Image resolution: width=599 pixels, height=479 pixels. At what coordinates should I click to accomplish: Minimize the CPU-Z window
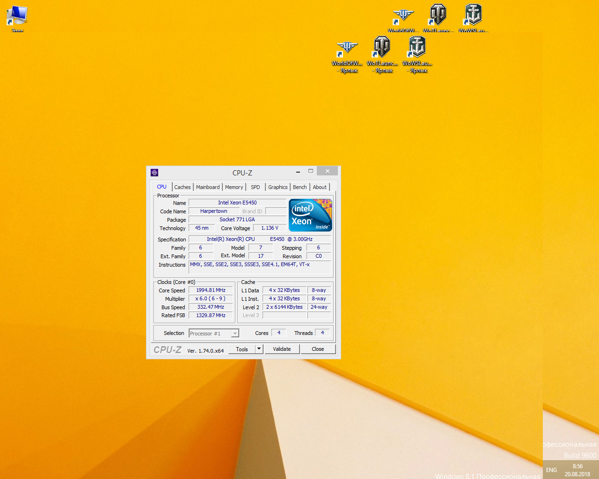tap(298, 172)
